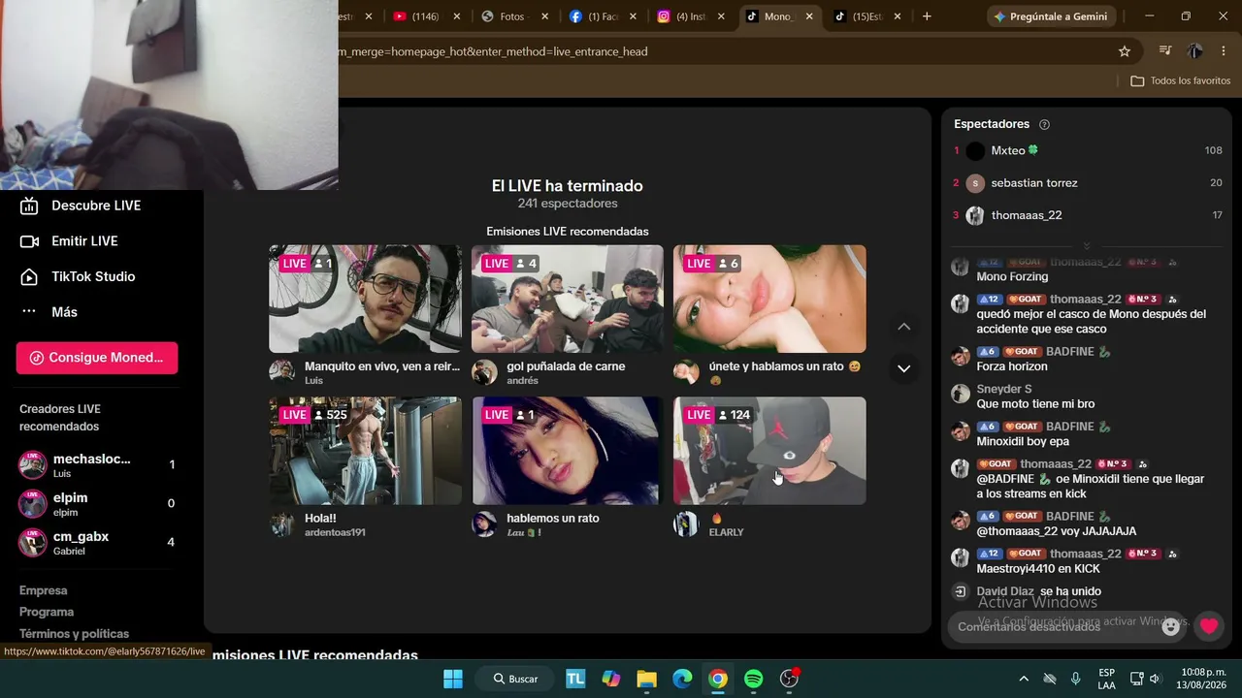Open the 'gol puñalada de carne' LIVE thumbnail
The width and height of the screenshot is (1242, 698).
568,299
